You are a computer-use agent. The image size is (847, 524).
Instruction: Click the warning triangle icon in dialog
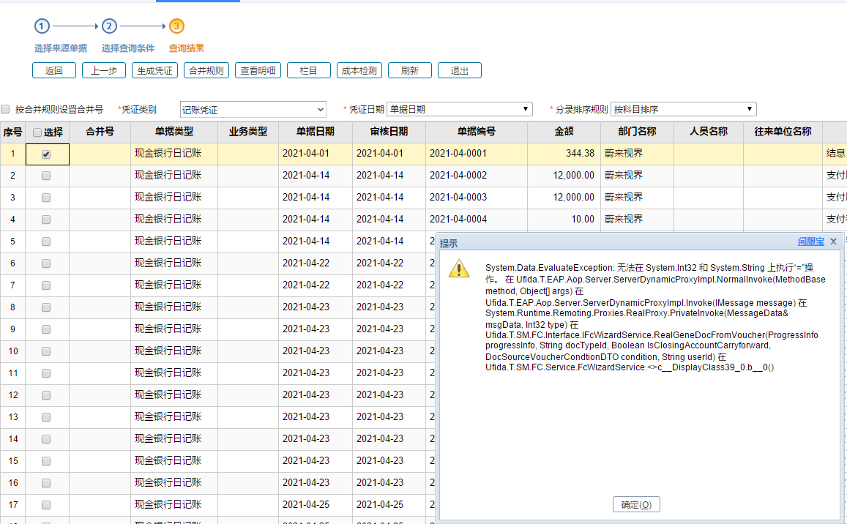point(458,269)
